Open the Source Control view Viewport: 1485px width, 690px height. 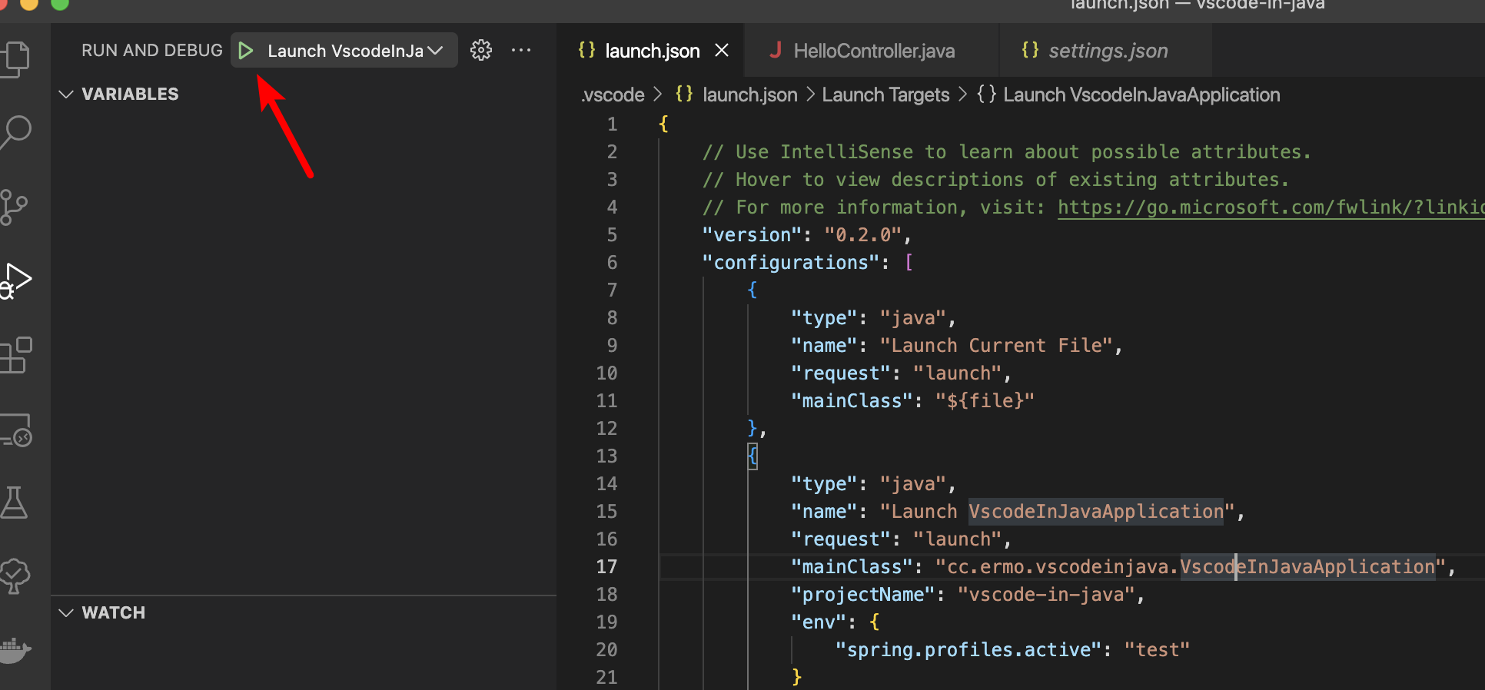click(14, 207)
